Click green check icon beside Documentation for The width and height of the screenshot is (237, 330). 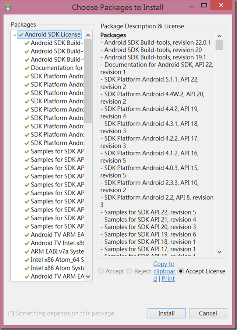[x=27, y=68]
